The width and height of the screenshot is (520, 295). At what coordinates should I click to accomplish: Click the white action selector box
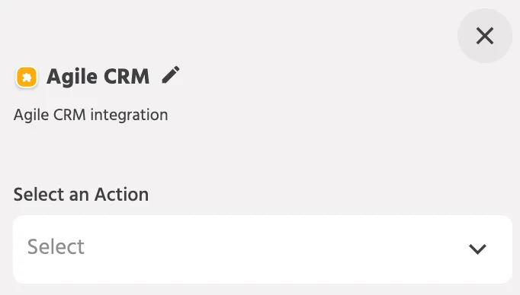click(x=262, y=249)
